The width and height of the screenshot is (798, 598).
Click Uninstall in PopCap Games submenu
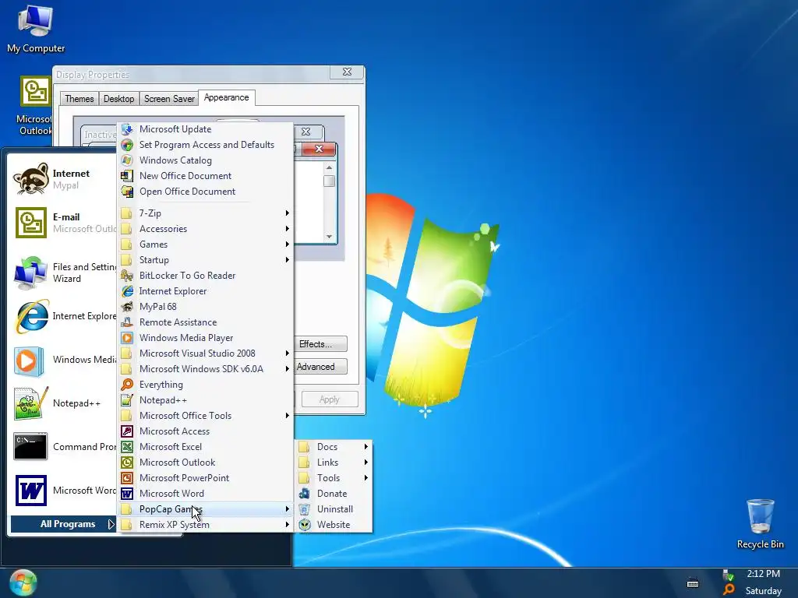(334, 509)
